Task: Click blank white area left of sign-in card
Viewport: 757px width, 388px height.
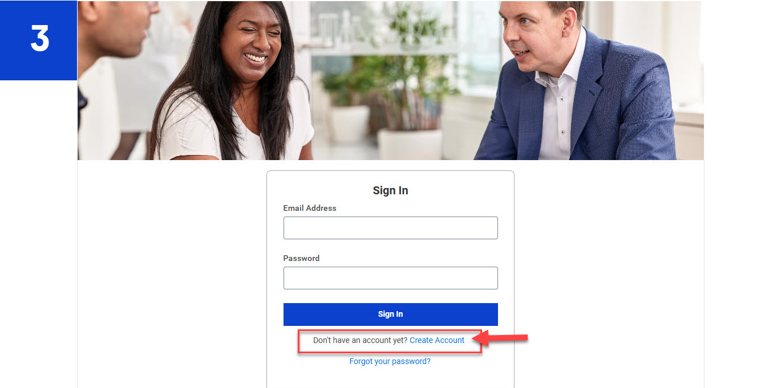Action: [x=171, y=273]
